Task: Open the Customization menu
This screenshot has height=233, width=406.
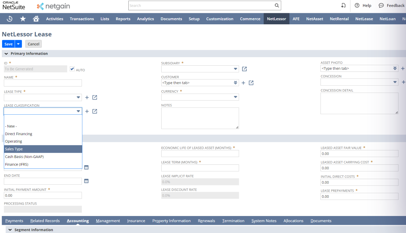Action: [220, 19]
